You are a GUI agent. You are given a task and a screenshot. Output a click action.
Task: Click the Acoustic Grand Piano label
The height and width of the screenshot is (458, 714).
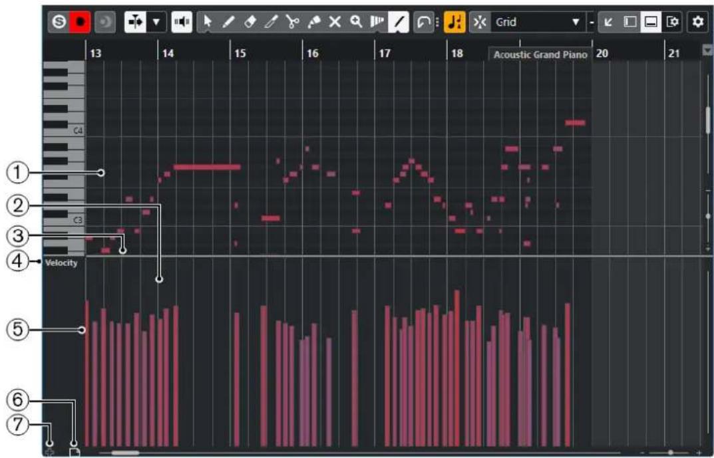click(x=540, y=55)
